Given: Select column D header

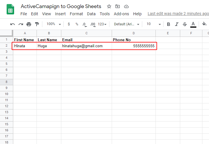Looking at the screenshot, I should click(x=134, y=33).
